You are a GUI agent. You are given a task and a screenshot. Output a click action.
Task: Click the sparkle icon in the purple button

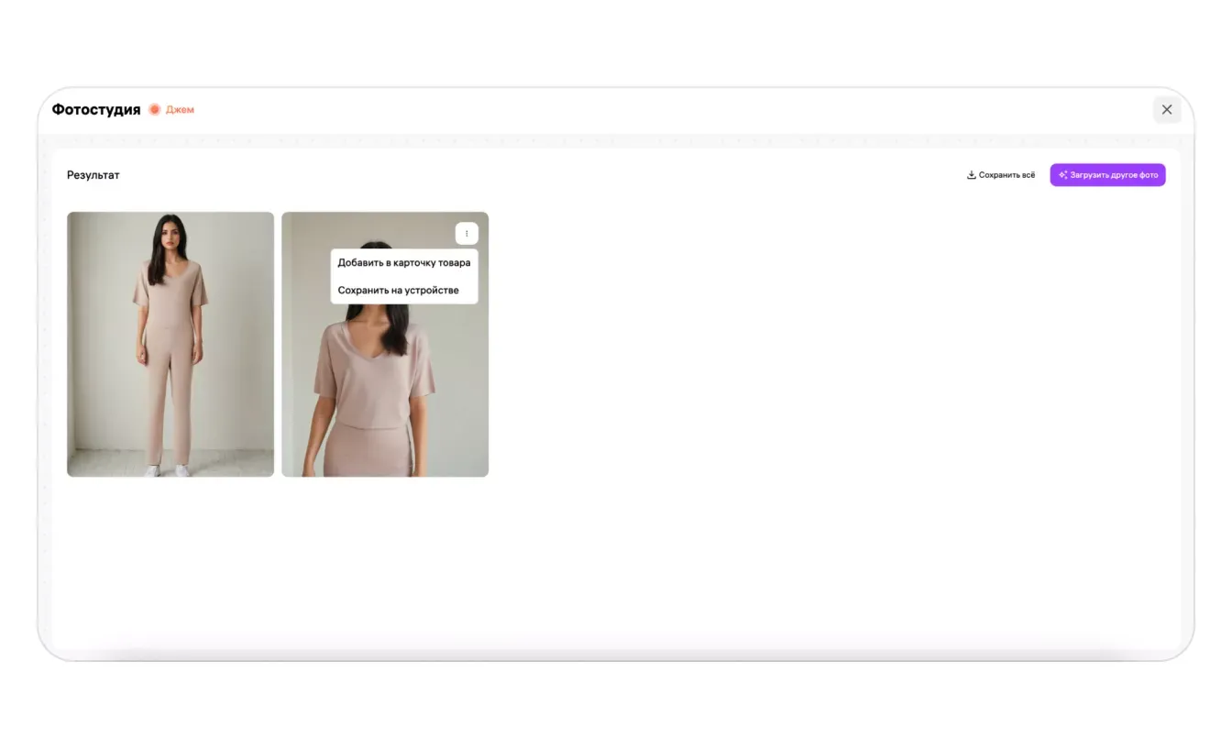pos(1062,175)
